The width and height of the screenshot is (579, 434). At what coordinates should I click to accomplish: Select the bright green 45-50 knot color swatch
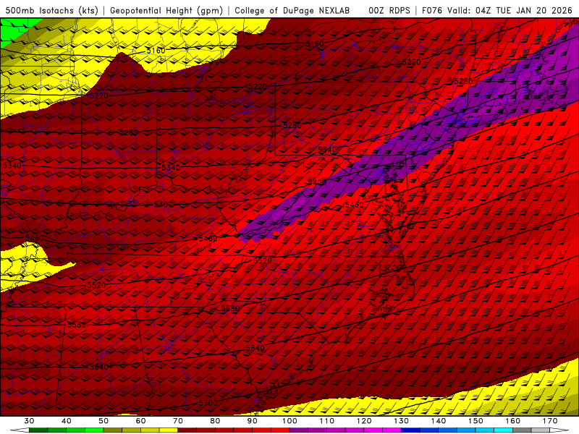tap(94, 430)
